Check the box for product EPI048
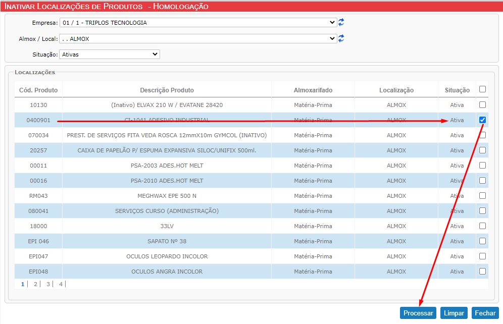The width and height of the screenshot is (503, 324). [x=482, y=272]
